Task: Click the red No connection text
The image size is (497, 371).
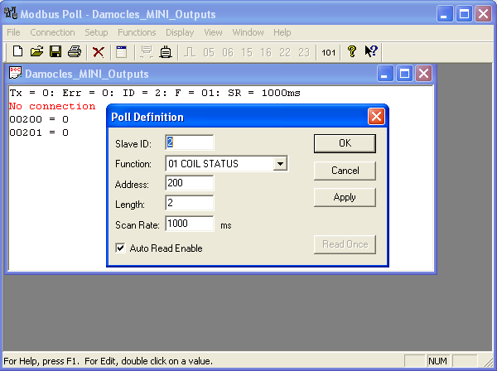Action: [52, 106]
